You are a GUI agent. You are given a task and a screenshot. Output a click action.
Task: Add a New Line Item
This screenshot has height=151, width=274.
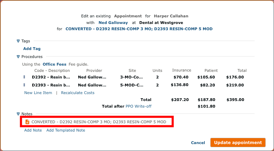(38, 93)
